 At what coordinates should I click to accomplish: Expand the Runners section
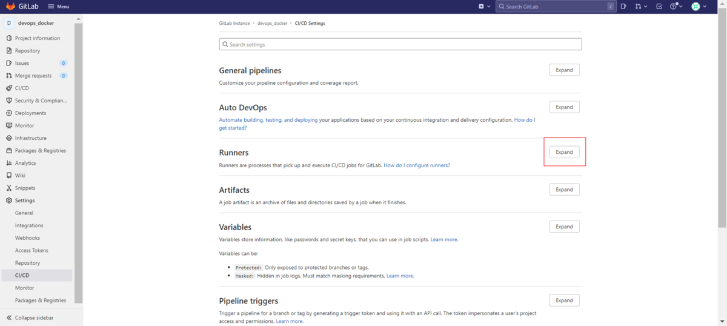(x=564, y=152)
